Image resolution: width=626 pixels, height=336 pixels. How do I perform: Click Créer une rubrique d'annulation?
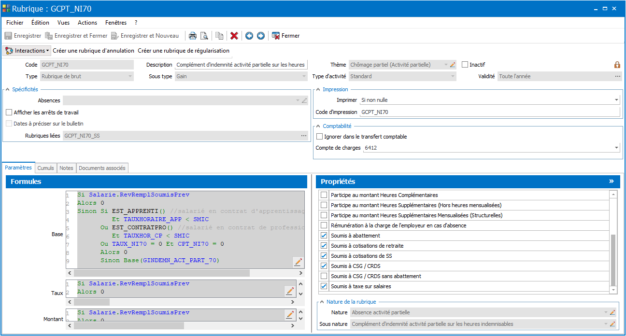pos(93,51)
